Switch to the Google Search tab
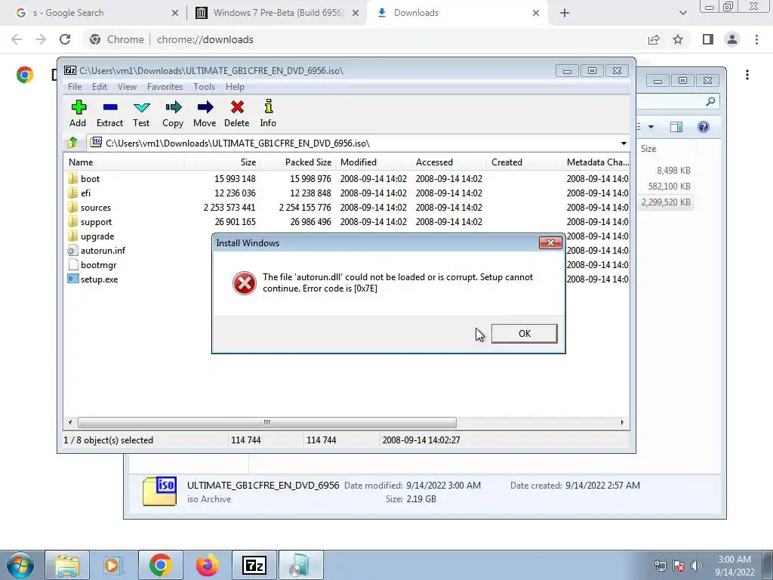The height and width of the screenshot is (580, 773). (x=97, y=13)
